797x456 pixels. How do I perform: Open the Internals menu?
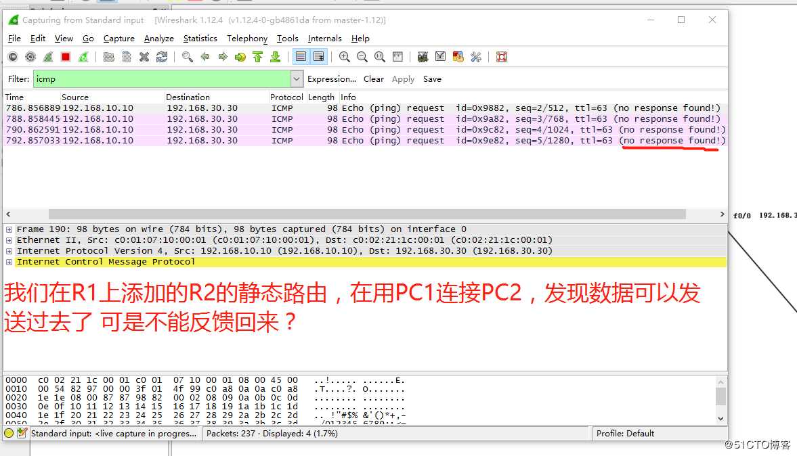[x=324, y=39]
